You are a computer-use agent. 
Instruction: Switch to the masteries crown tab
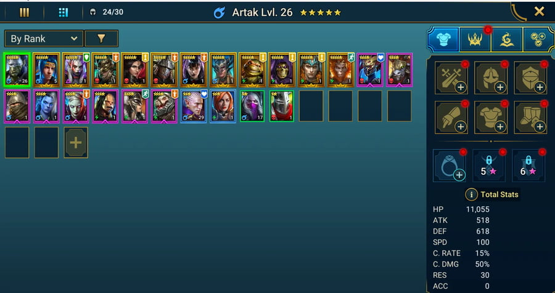pos(475,39)
